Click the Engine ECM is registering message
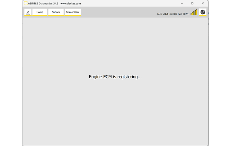The height and width of the screenshot is (146, 231). (x=115, y=77)
